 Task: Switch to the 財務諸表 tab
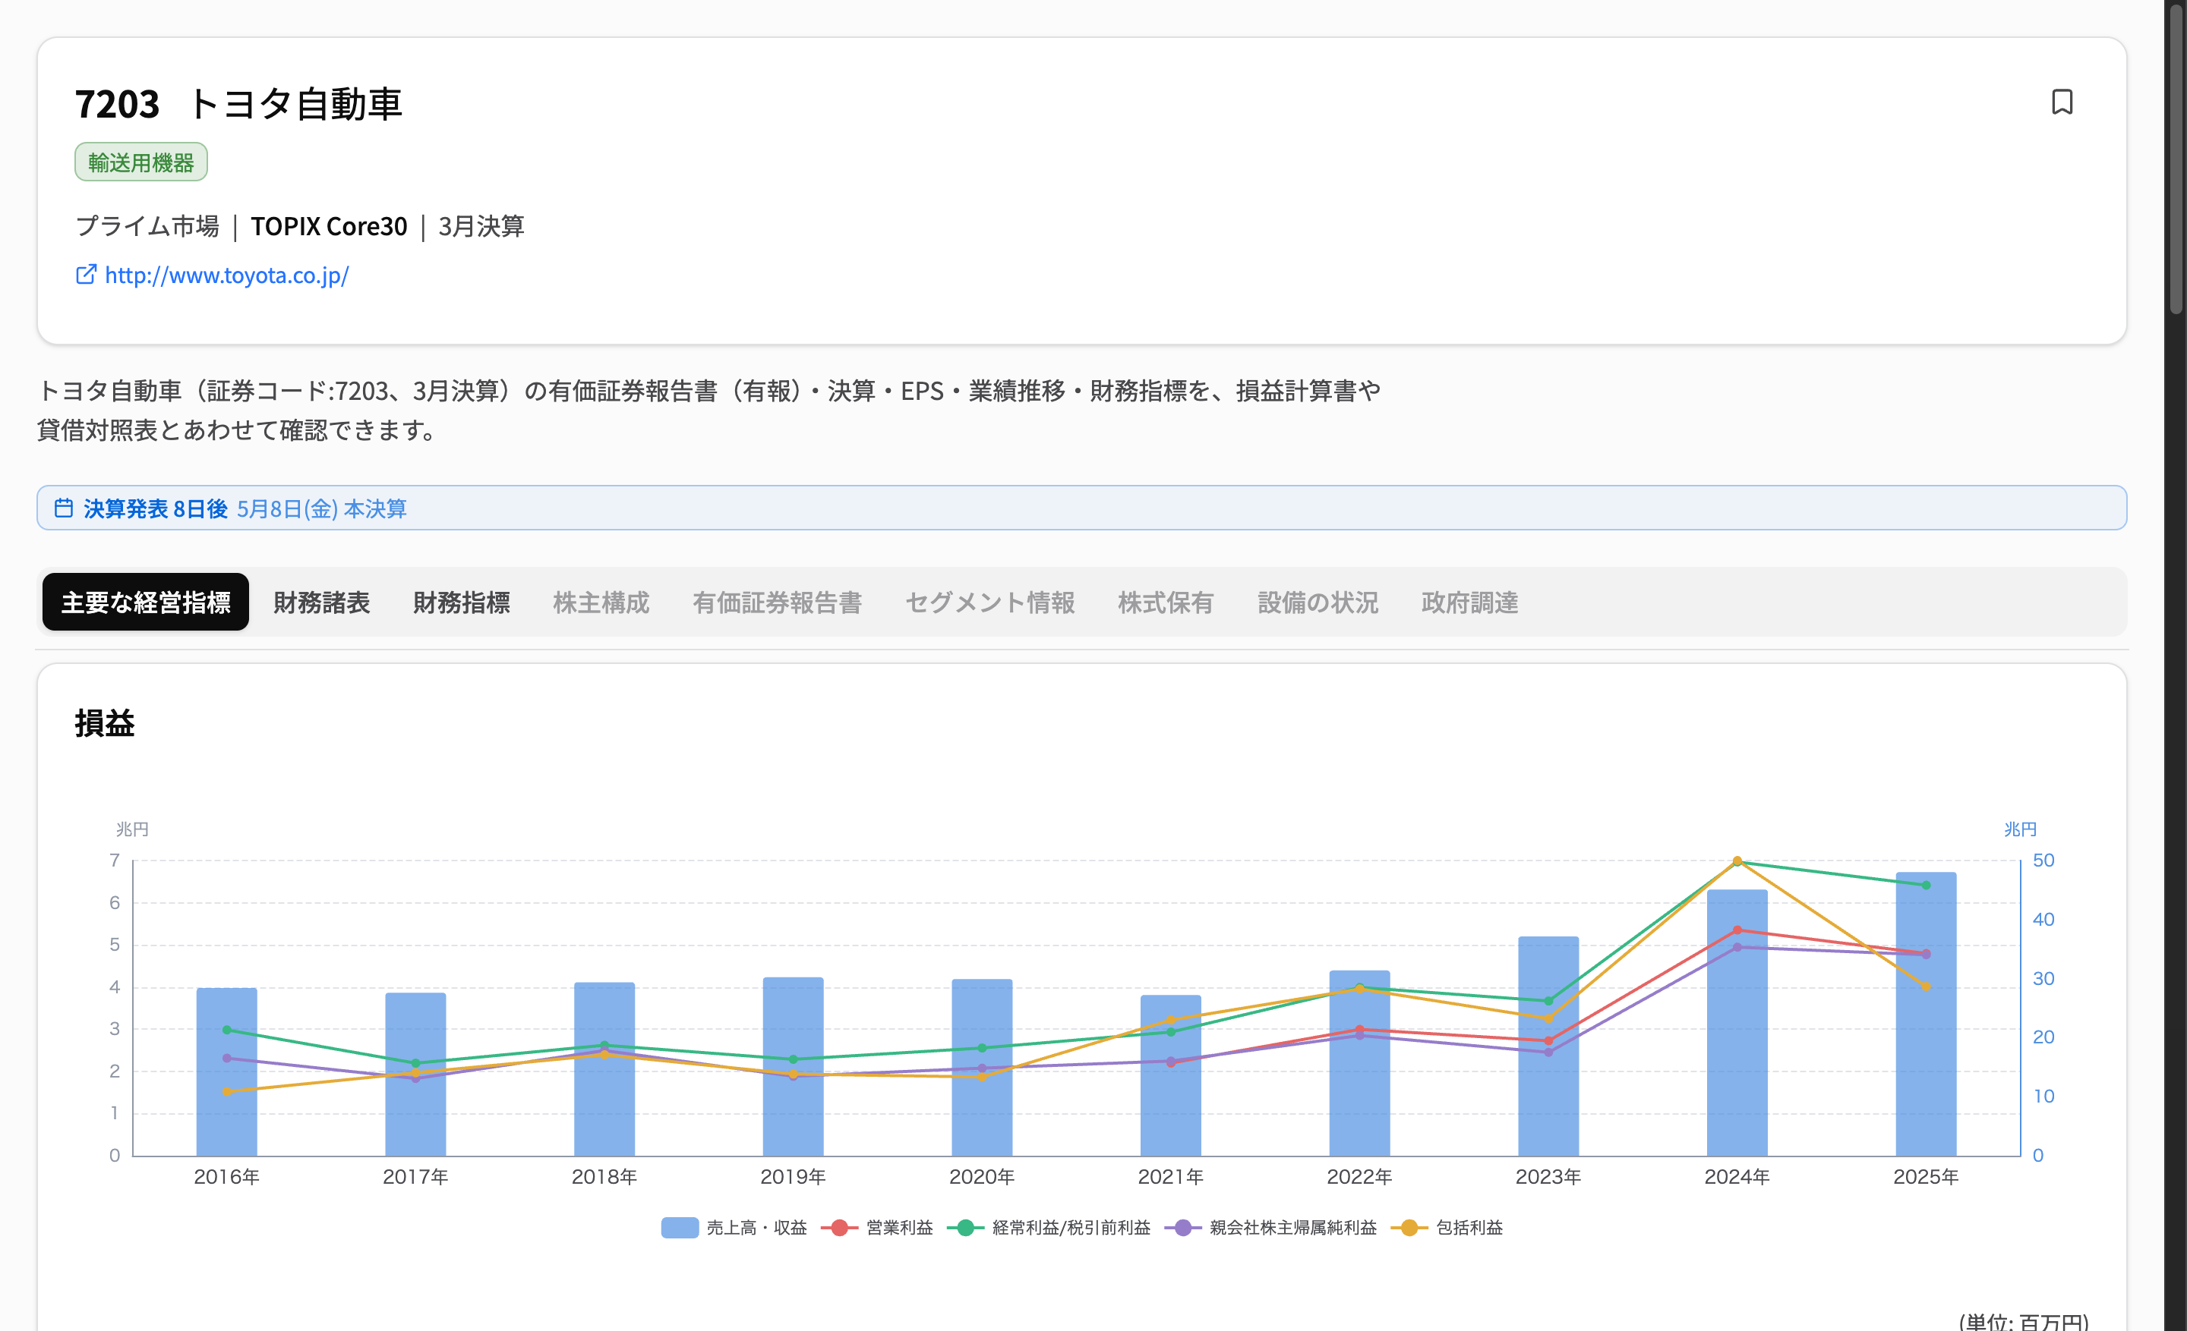321,602
